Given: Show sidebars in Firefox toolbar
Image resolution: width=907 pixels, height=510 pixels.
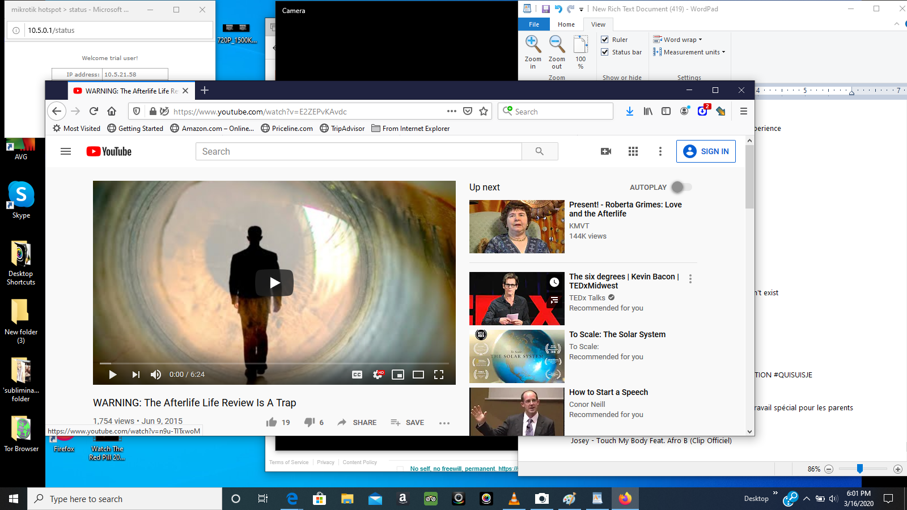Looking at the screenshot, I should pos(666,112).
